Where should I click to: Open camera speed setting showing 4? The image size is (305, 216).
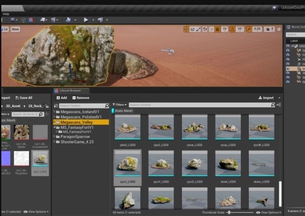[x=269, y=29]
